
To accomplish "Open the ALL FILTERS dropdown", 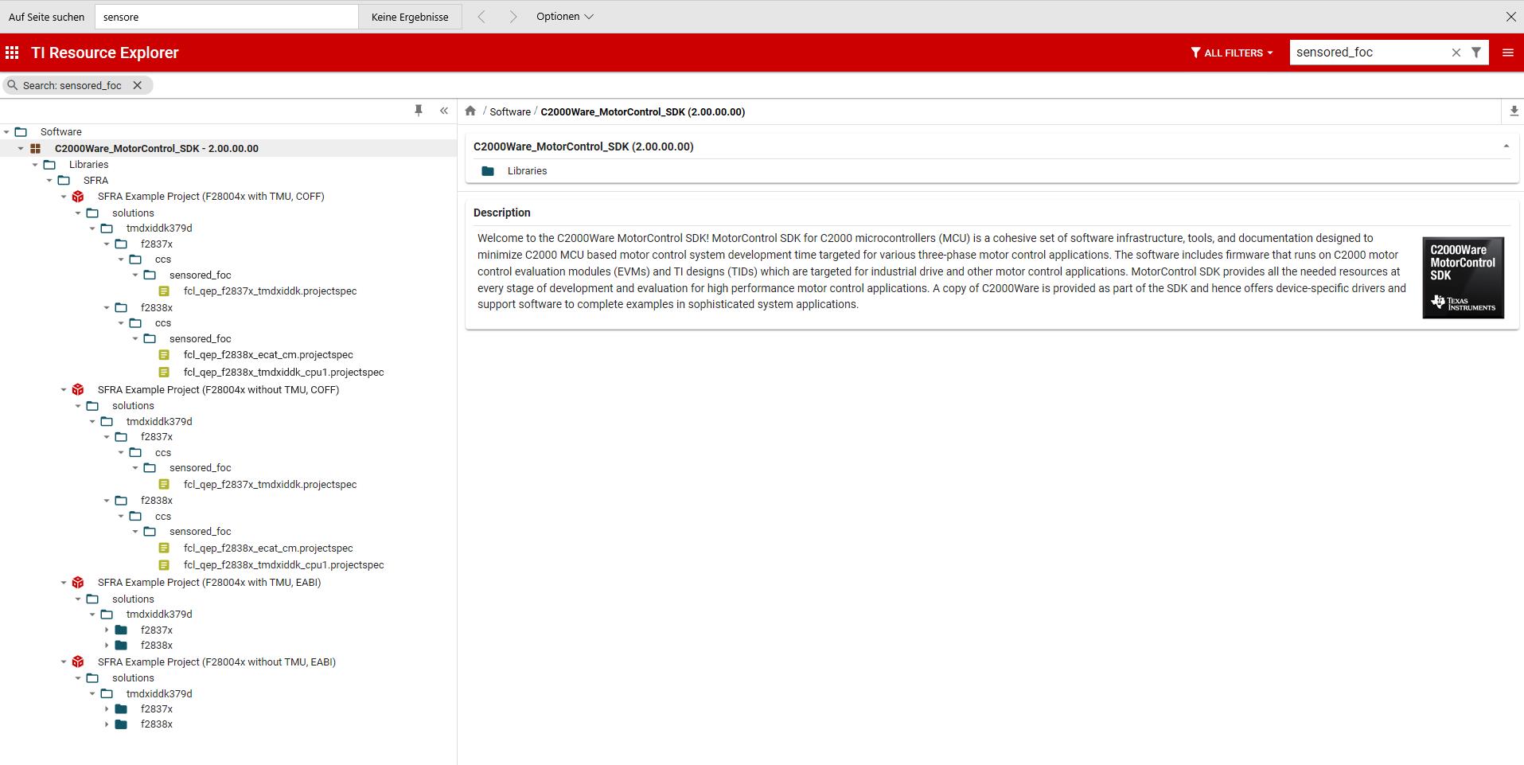I will click(x=1232, y=53).
